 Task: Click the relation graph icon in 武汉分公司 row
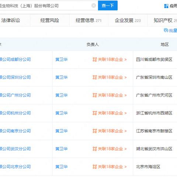tap(95, 149)
